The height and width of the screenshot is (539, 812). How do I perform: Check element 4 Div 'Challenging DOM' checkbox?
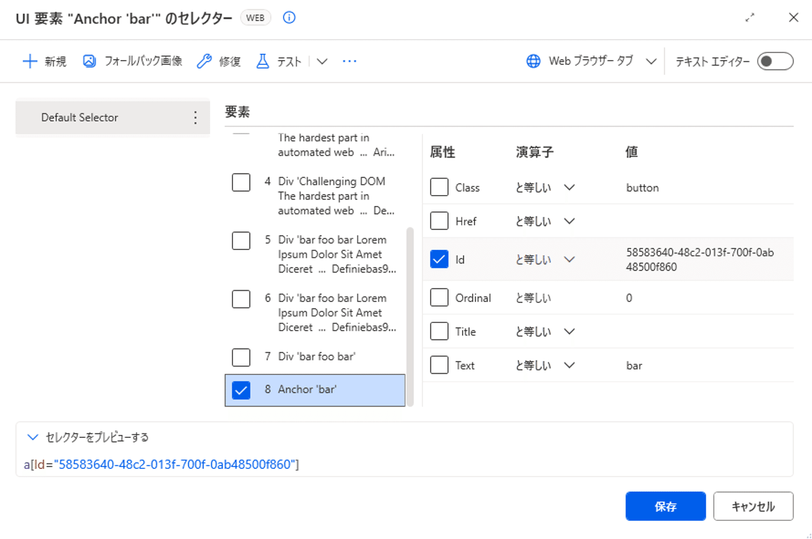(x=241, y=182)
